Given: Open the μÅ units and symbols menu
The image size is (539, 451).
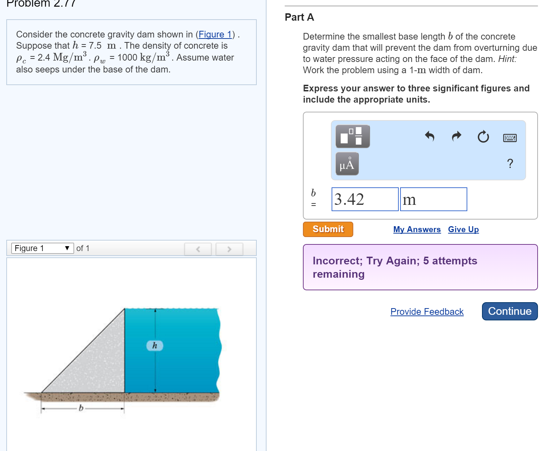Looking at the screenshot, I should [x=347, y=164].
